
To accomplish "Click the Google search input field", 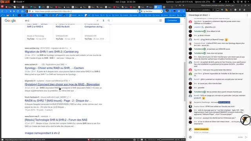I will pos(60,21).
